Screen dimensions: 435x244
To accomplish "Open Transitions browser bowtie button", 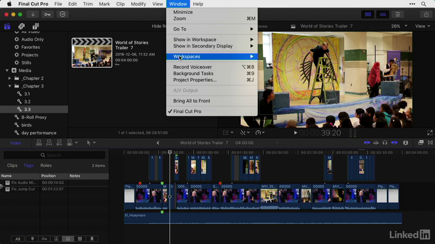I will pos(430,143).
